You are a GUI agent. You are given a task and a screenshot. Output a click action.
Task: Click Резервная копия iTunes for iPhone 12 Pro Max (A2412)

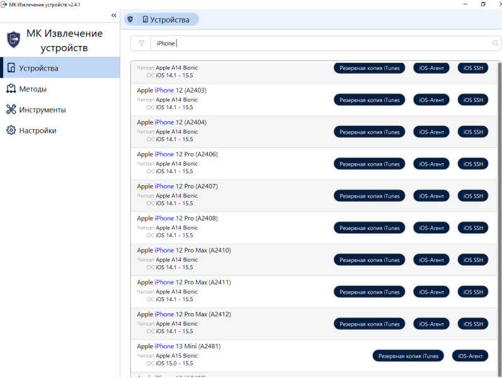[x=370, y=324]
